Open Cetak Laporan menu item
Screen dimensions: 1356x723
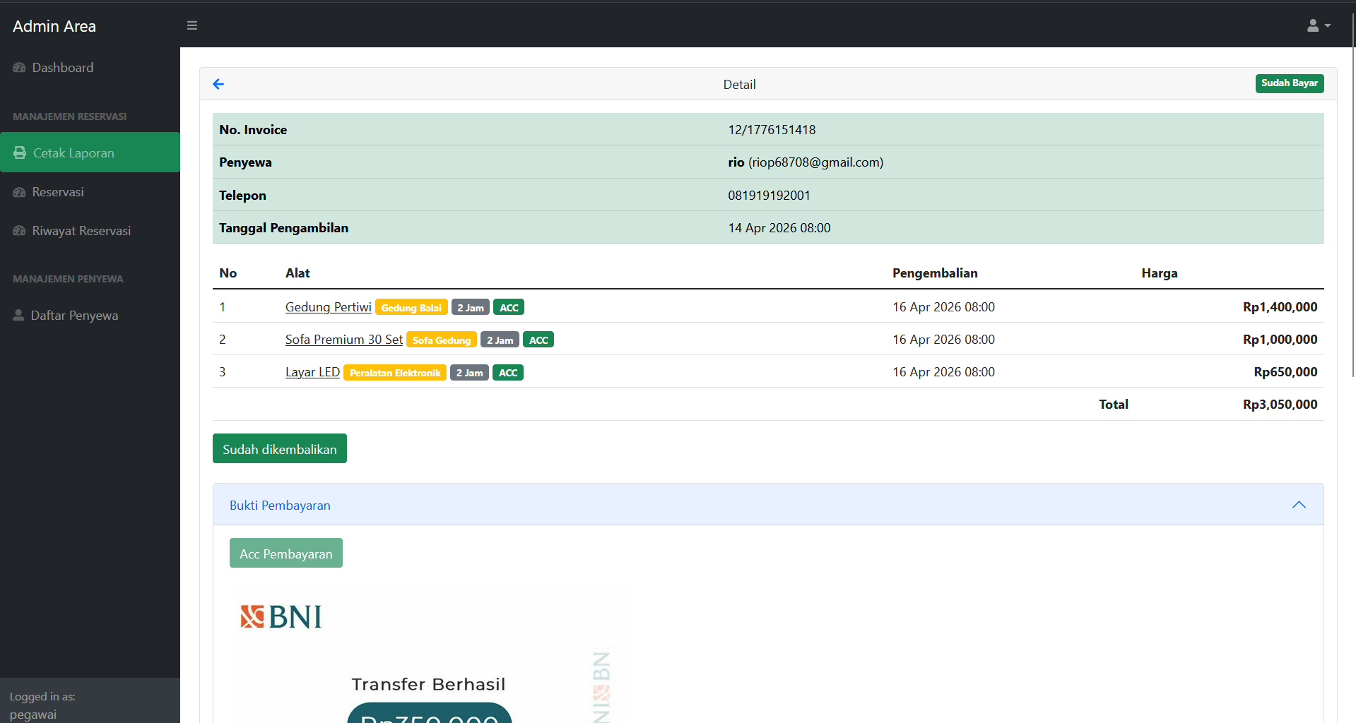click(x=90, y=153)
